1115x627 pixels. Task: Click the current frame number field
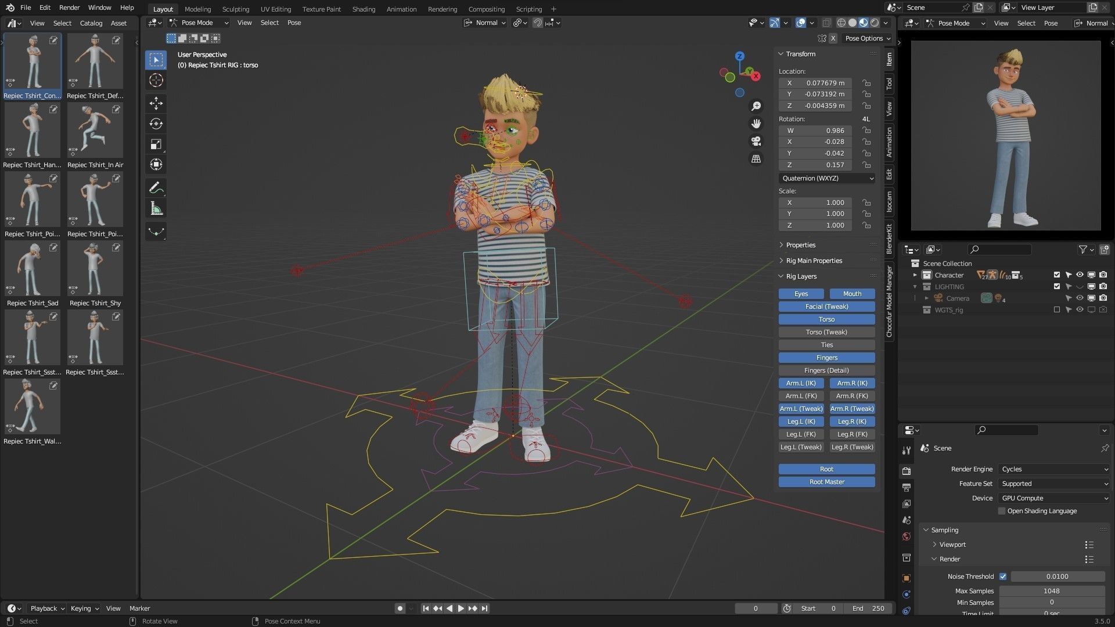756,608
